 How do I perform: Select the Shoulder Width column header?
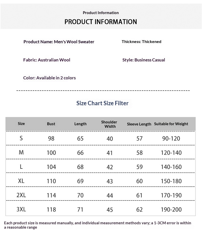tap(109, 124)
